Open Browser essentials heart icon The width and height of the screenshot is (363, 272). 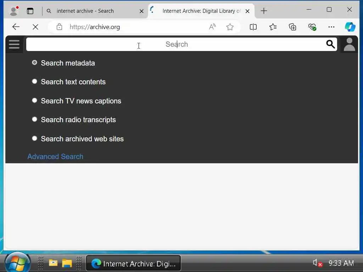coord(312,27)
